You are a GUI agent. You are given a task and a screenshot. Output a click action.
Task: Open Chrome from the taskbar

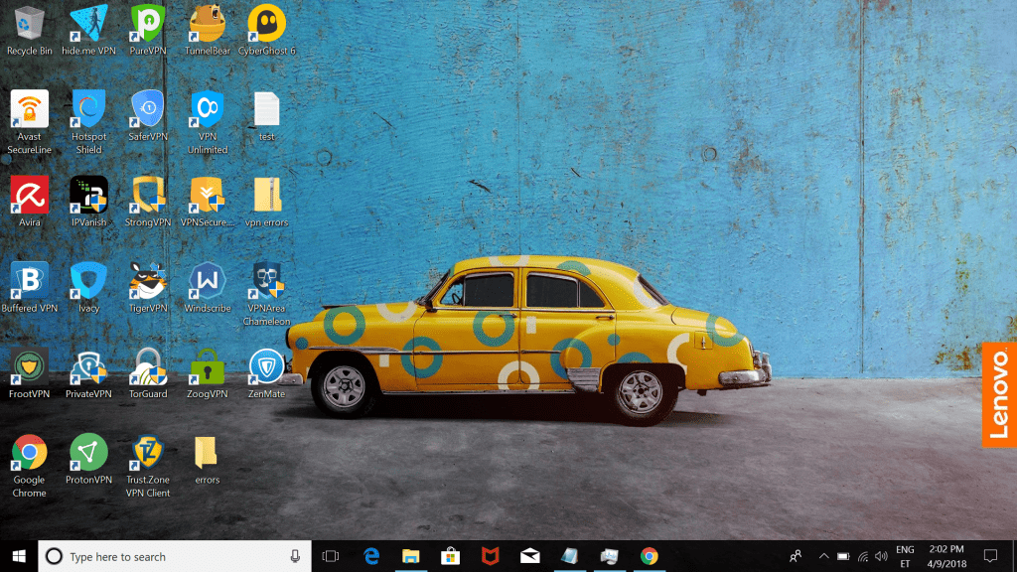pyautogui.click(x=649, y=556)
